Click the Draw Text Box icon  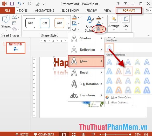pyautogui.click(x=15, y=23)
